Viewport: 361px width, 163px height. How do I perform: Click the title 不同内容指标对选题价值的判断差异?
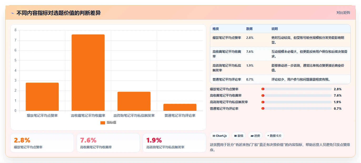(58, 13)
